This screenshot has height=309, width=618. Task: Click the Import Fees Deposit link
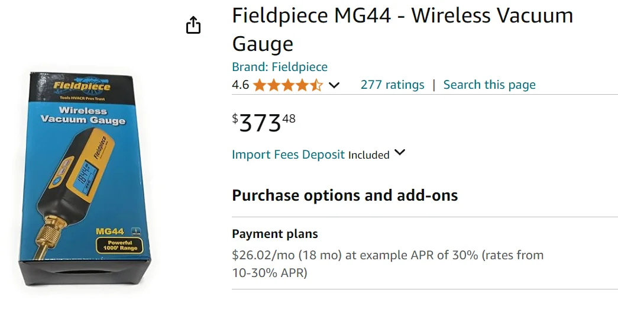pos(288,154)
